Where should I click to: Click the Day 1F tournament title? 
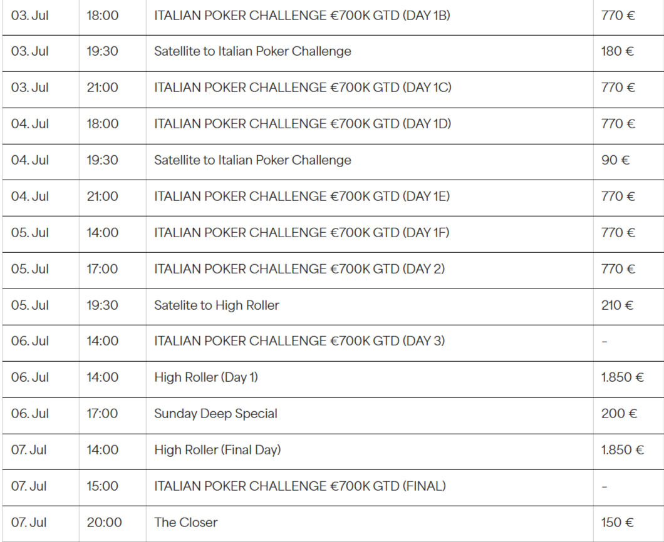coord(301,233)
